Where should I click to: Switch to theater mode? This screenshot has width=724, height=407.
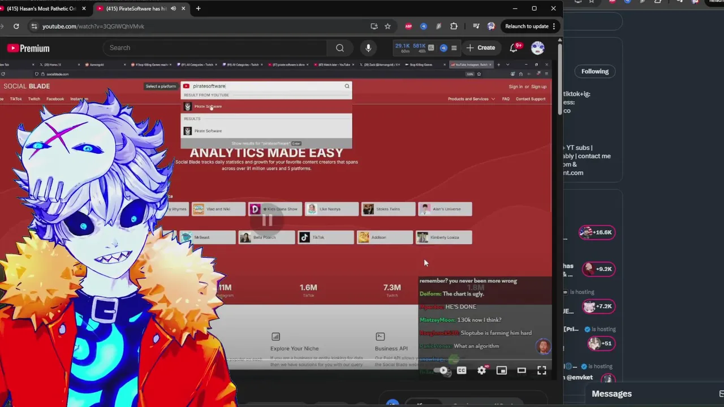522,371
